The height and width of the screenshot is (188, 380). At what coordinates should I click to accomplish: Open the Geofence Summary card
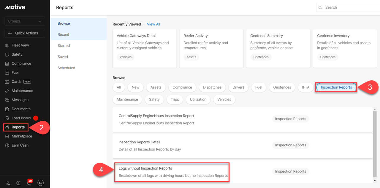(278, 48)
